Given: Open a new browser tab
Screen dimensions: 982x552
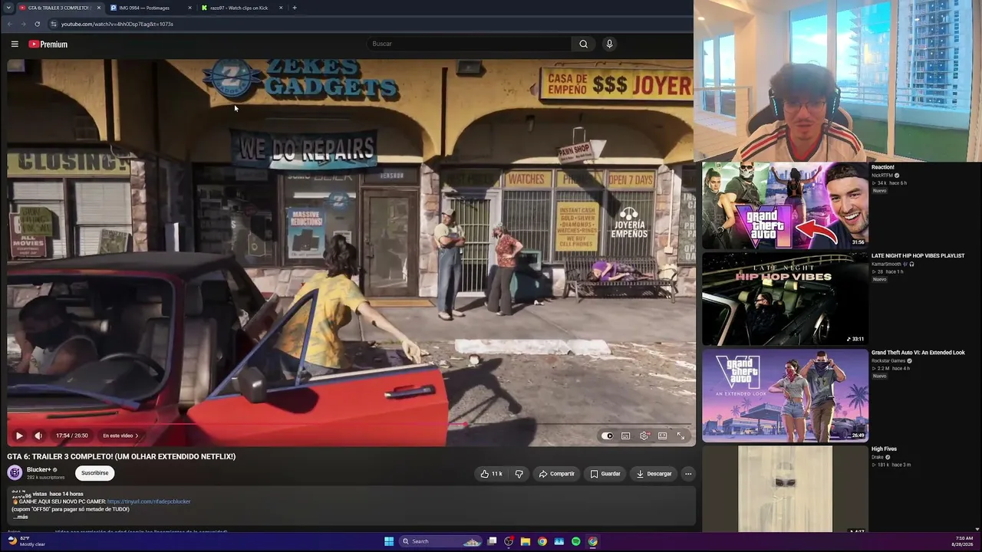Looking at the screenshot, I should tap(295, 8).
